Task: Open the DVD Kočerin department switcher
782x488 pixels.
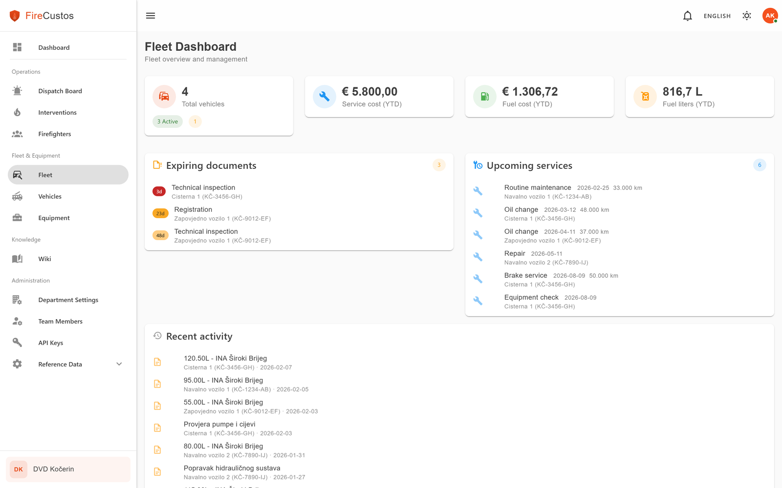Action: (x=68, y=469)
